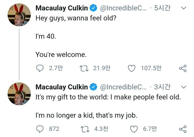
Task: Open the second tweet's profile avatar
Action: tap(19, 93)
